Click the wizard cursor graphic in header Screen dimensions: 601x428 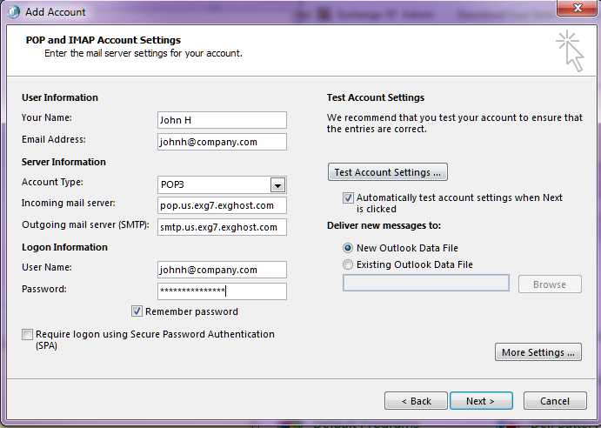(x=570, y=50)
